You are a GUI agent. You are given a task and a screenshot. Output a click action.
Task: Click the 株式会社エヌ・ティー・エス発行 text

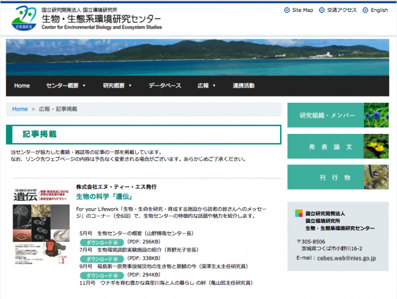[x=116, y=187]
